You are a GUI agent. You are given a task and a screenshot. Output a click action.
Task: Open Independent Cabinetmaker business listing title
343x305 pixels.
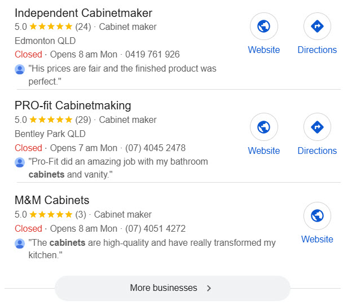coord(83,13)
